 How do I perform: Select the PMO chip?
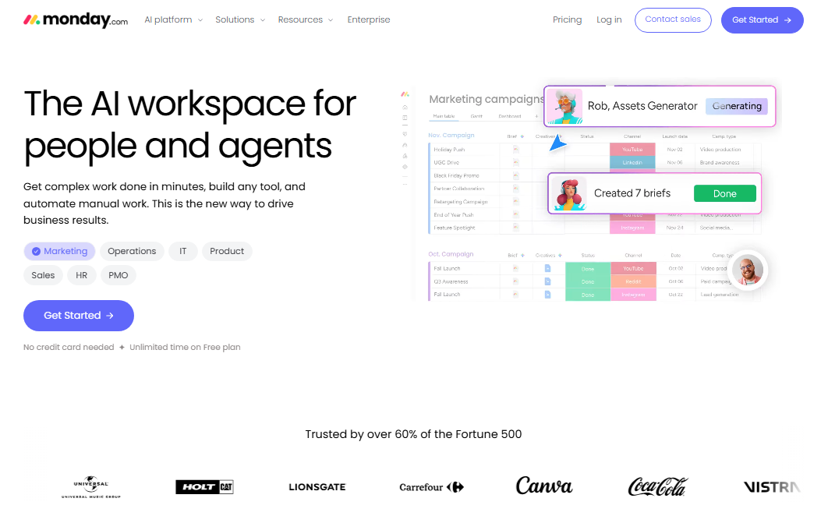pos(119,275)
